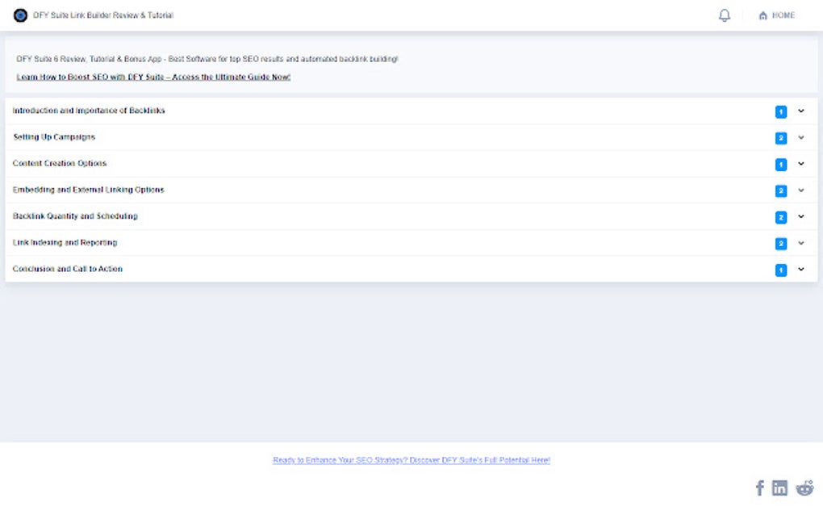
Task: Expand the chevron for Backlink Quantity and Scheduling
Action: click(x=801, y=216)
